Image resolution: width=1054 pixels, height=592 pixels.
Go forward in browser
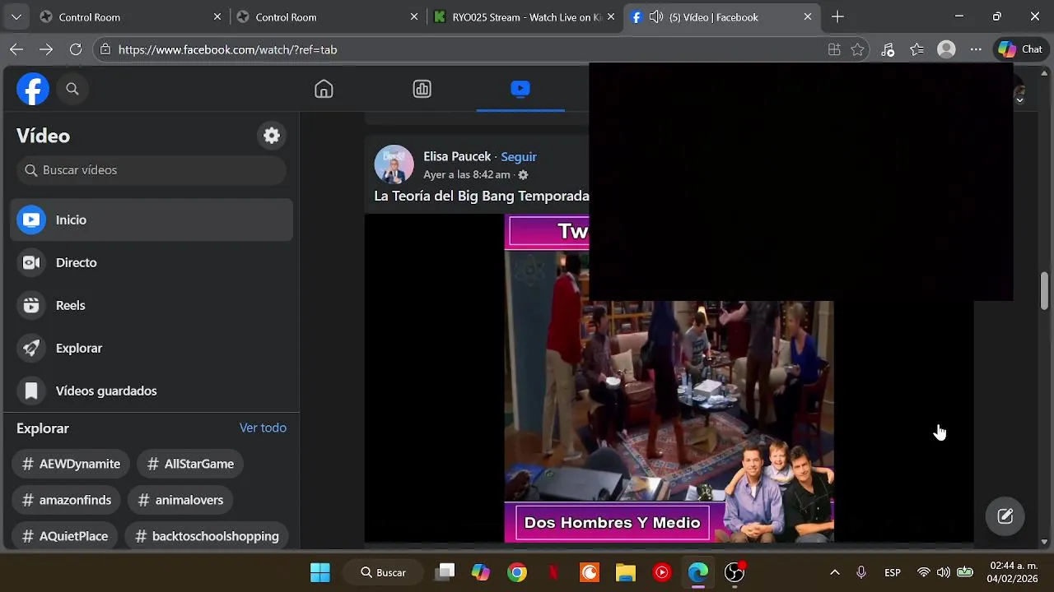coord(46,49)
